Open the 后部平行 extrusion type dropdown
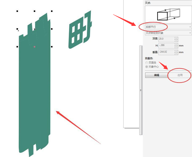192x157 pixels. [x=168, y=27]
